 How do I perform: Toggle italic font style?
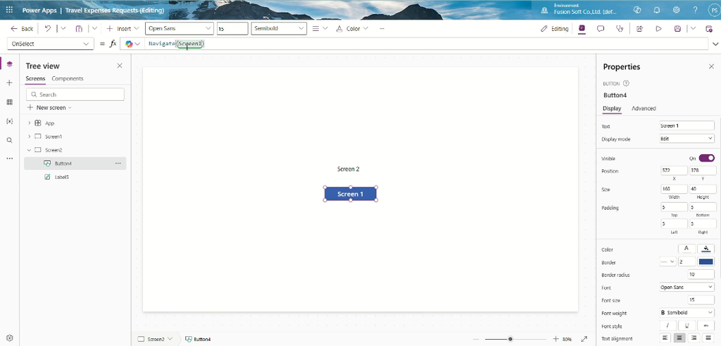point(667,326)
